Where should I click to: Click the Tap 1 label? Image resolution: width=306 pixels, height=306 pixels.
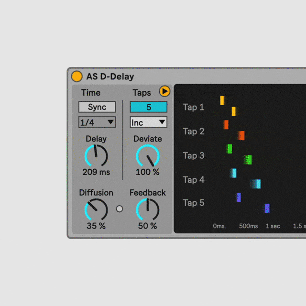(194, 107)
